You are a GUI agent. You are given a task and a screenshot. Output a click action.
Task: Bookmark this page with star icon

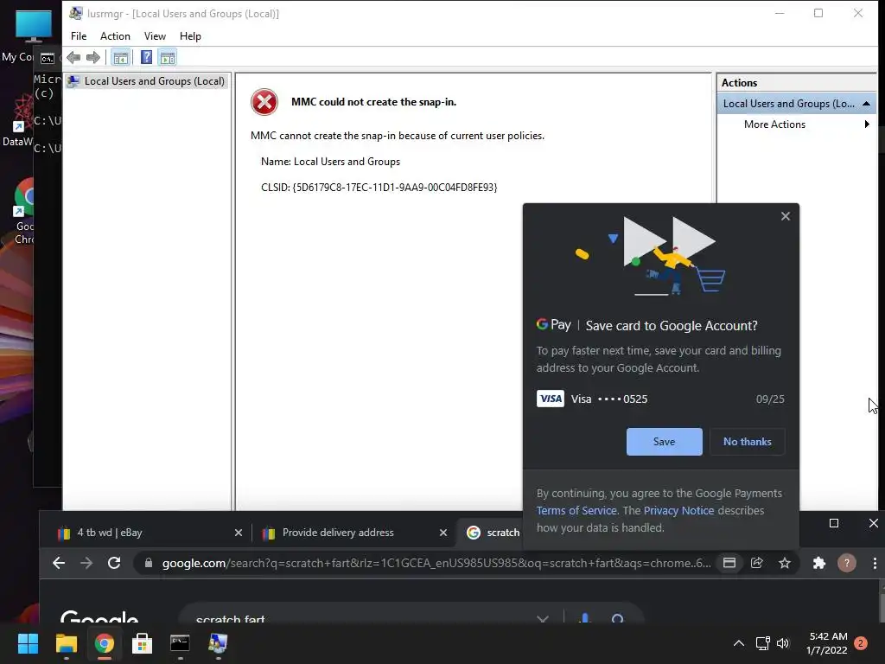[x=785, y=563]
